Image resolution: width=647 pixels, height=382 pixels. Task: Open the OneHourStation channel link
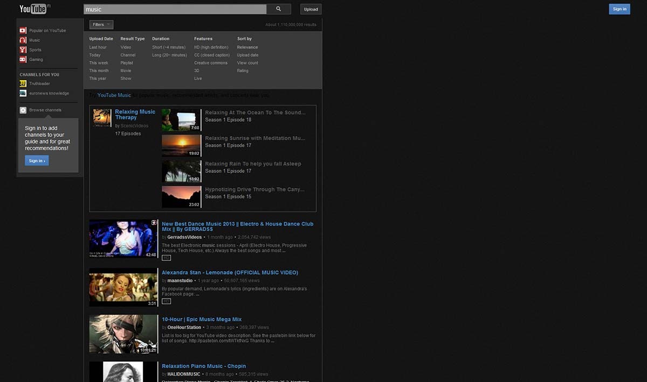[184, 327]
